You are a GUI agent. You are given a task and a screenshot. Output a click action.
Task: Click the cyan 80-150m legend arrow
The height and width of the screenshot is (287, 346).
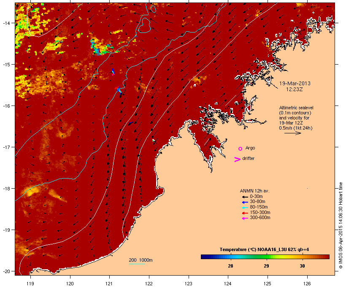click(x=245, y=208)
